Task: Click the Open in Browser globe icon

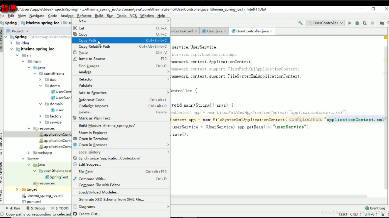Action: point(75,145)
